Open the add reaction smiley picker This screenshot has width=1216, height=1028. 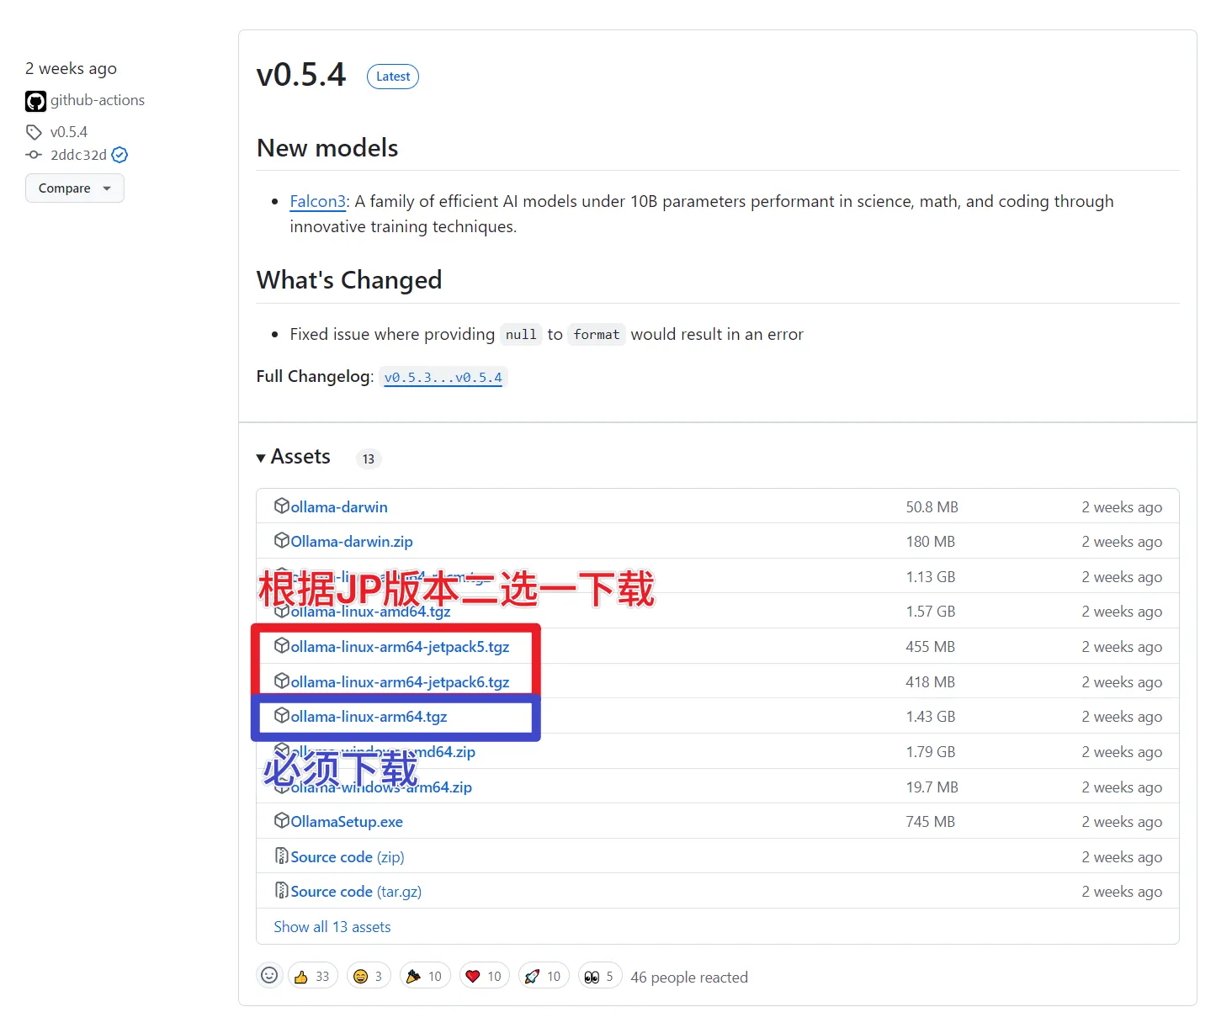point(269,976)
